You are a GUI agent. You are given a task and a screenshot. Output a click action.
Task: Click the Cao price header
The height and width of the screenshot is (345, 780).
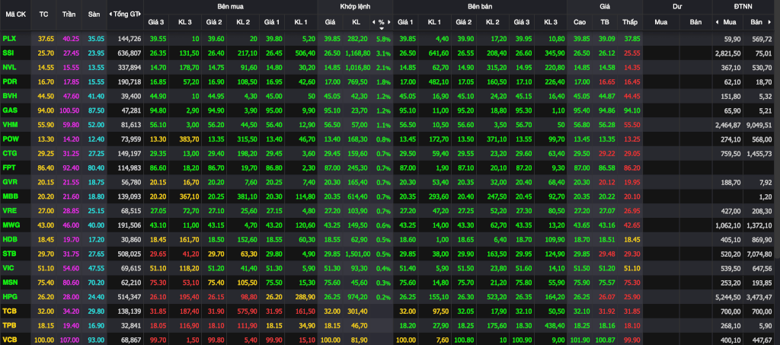pos(580,22)
